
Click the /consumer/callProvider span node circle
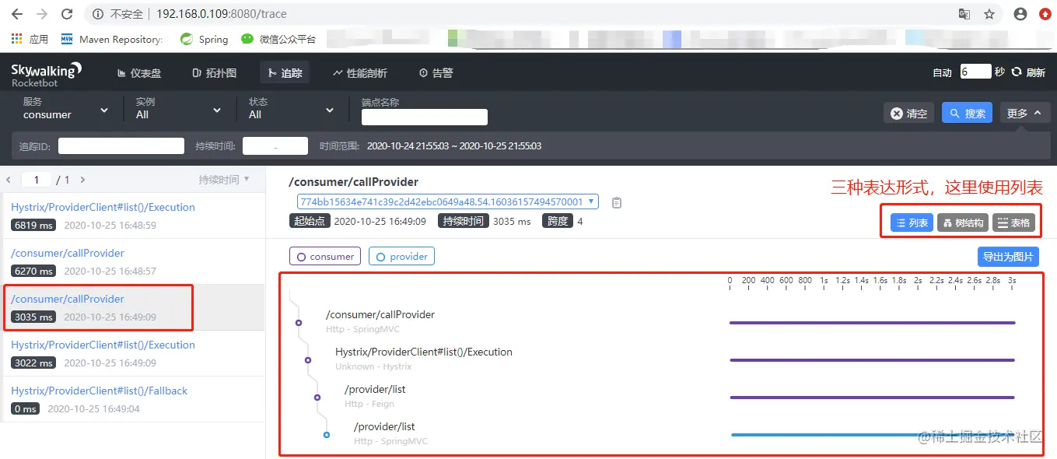298,322
